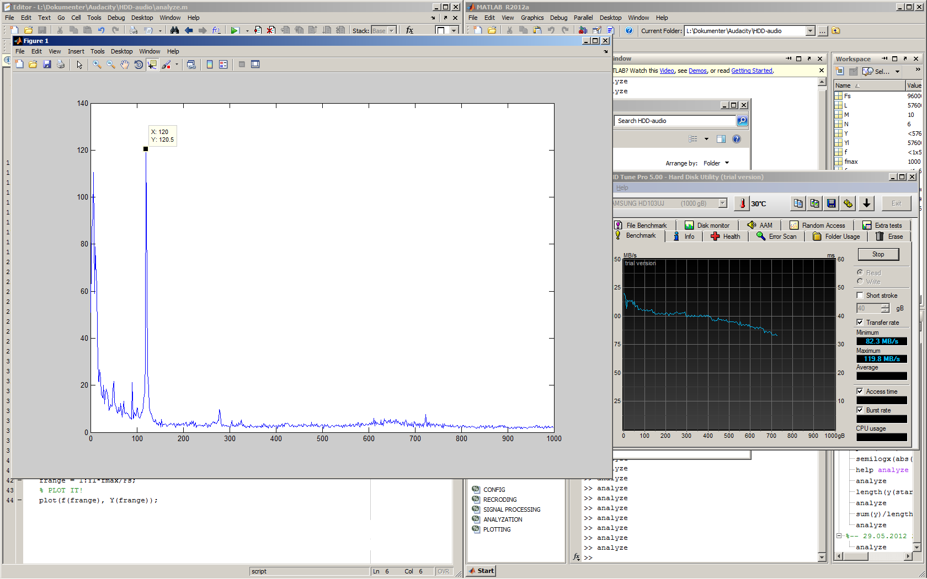Toggle the Data Cursor tool in Figure 1
927x579 pixels.
click(152, 65)
